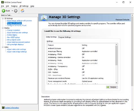This screenshot has width=134, height=111.
Task: Collapse the 3D Settings tree node
Action: pos(3,18)
